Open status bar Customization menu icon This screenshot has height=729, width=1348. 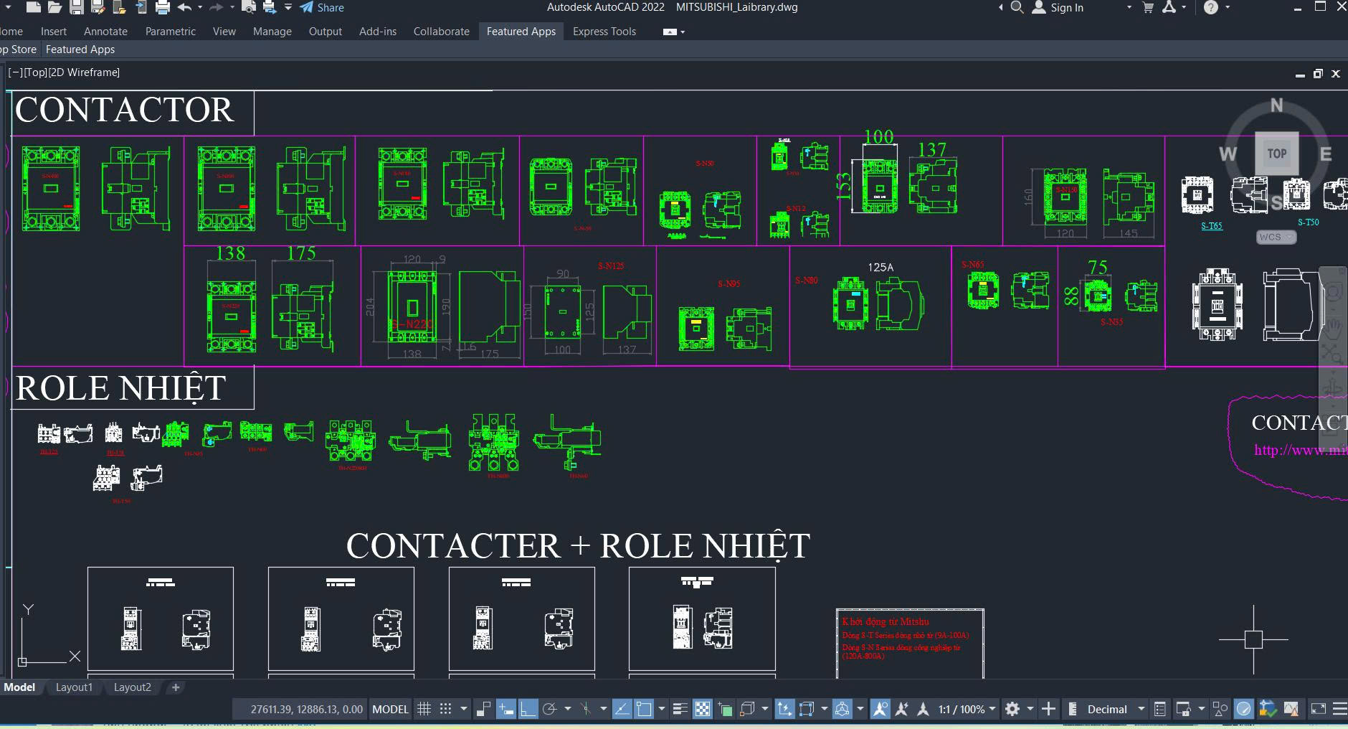coord(1339,709)
